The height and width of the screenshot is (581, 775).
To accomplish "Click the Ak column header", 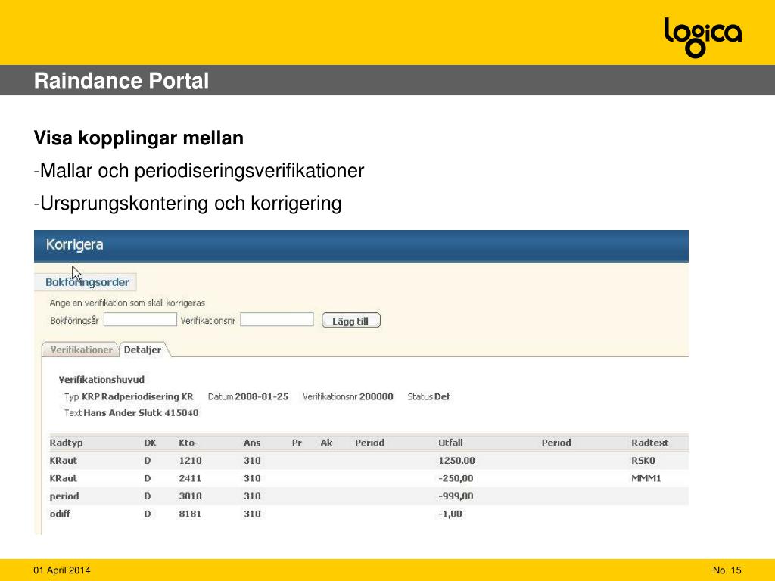I will 326,443.
